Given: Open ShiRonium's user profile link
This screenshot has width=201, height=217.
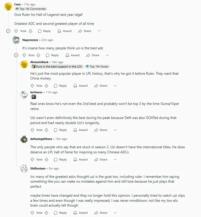Looking at the screenshot, I should point(38,169).
